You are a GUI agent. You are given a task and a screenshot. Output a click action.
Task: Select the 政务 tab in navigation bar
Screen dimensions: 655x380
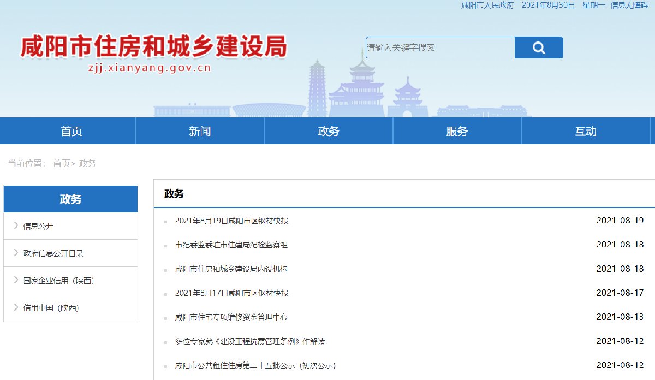click(x=329, y=132)
